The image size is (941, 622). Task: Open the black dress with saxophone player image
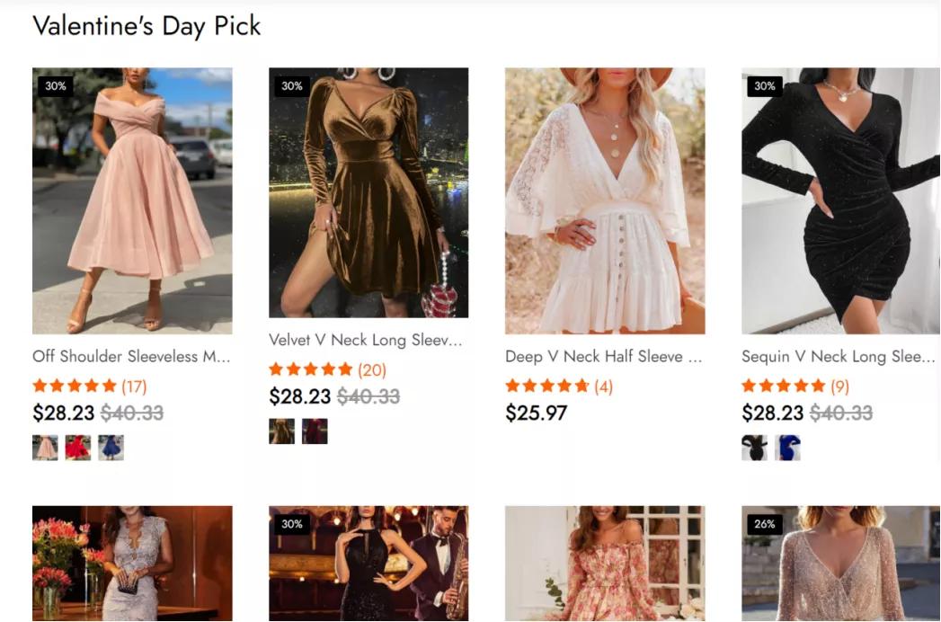pyautogui.click(x=368, y=564)
